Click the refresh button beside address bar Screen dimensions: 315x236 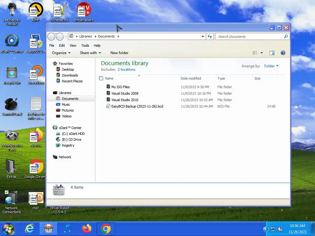click(x=210, y=36)
